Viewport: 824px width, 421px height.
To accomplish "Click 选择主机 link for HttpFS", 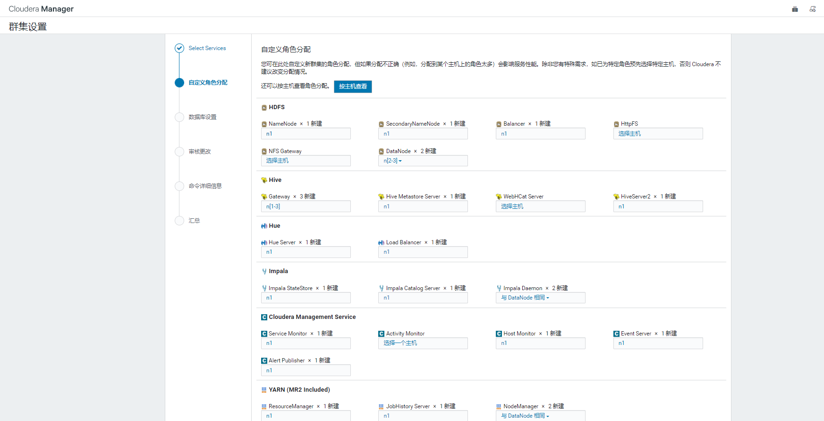I will 629,134.
